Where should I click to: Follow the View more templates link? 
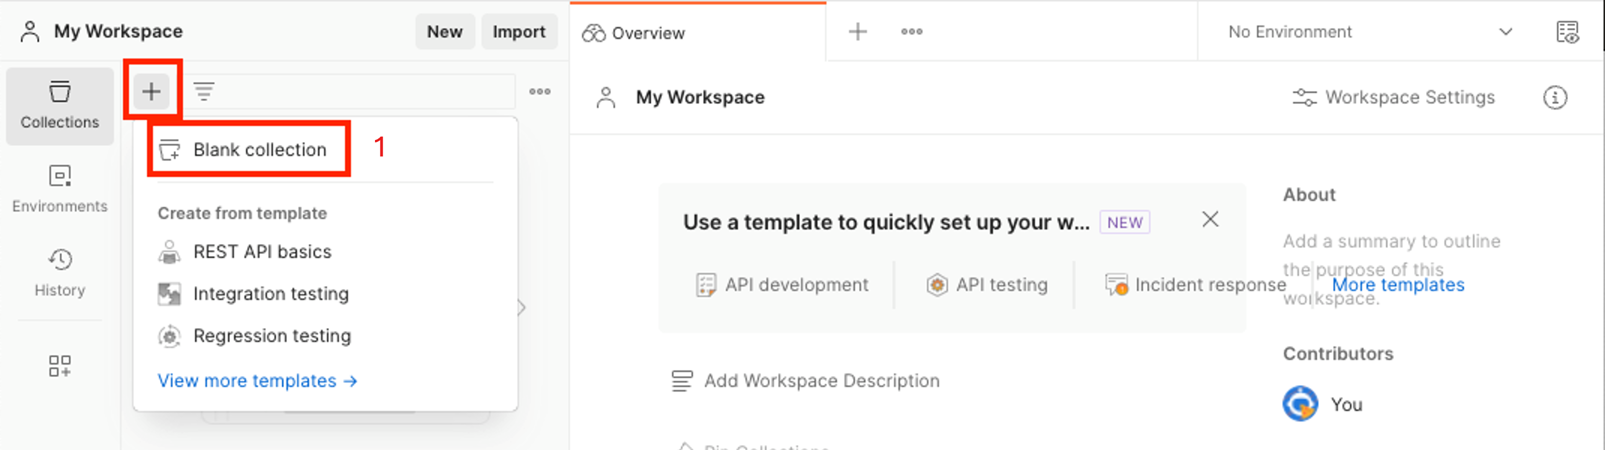pyautogui.click(x=257, y=381)
